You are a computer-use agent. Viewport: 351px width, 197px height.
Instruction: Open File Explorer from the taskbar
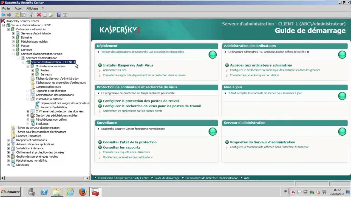[57, 192]
